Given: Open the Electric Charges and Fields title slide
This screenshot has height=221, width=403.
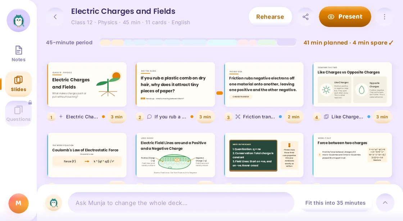Looking at the screenshot, I should click(x=87, y=84).
